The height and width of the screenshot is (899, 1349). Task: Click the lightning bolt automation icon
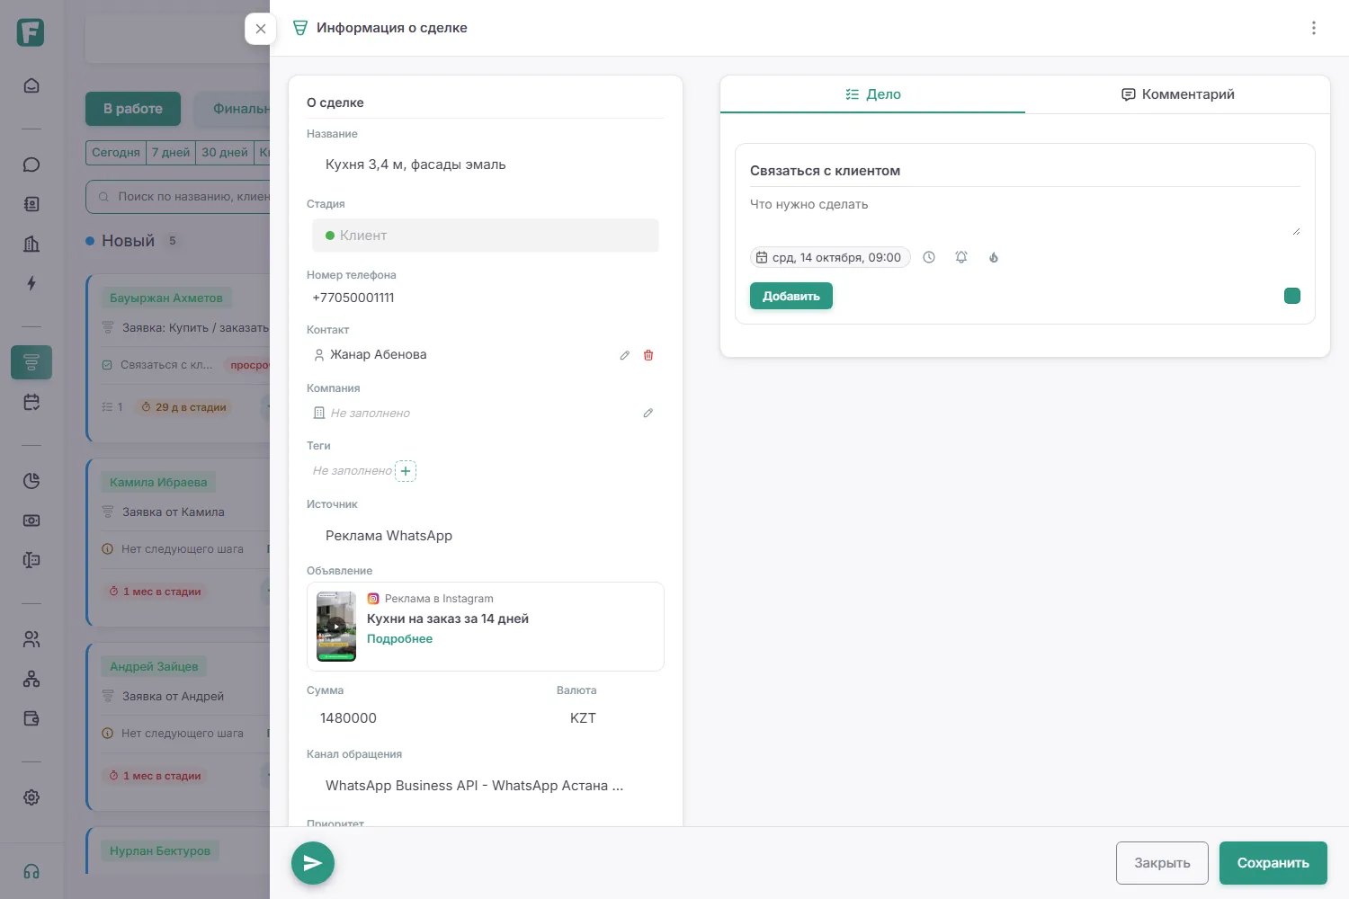coord(31,283)
